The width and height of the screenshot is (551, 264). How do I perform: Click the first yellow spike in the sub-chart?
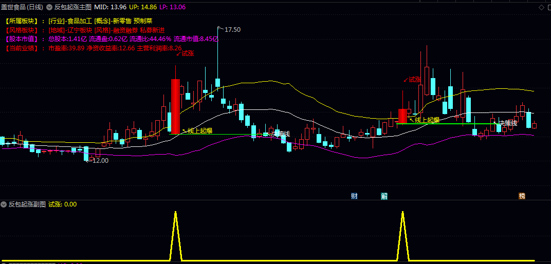tap(175, 236)
